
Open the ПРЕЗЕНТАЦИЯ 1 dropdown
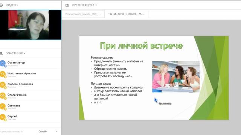coord(84,5)
